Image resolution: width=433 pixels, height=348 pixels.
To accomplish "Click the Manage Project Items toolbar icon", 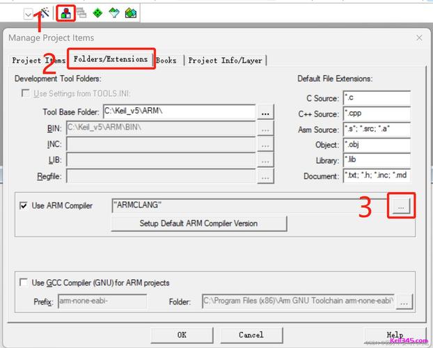I will [65, 13].
